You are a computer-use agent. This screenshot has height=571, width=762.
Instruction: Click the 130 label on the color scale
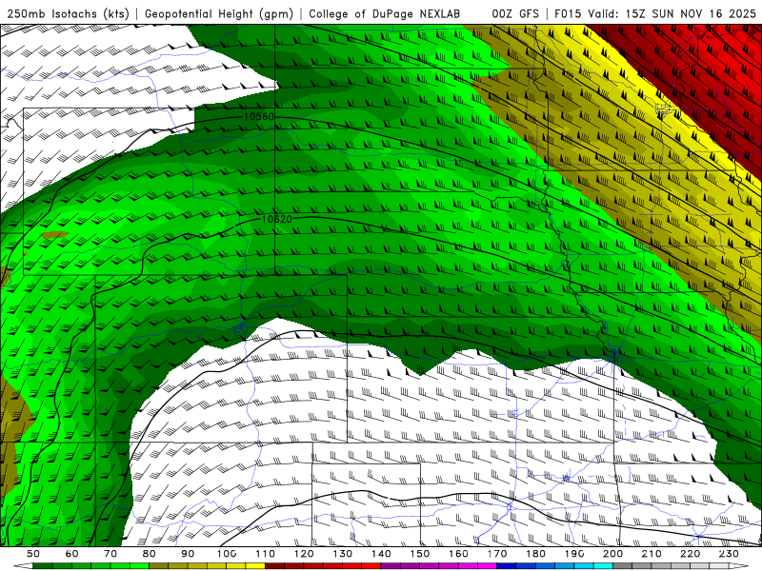tap(343, 554)
